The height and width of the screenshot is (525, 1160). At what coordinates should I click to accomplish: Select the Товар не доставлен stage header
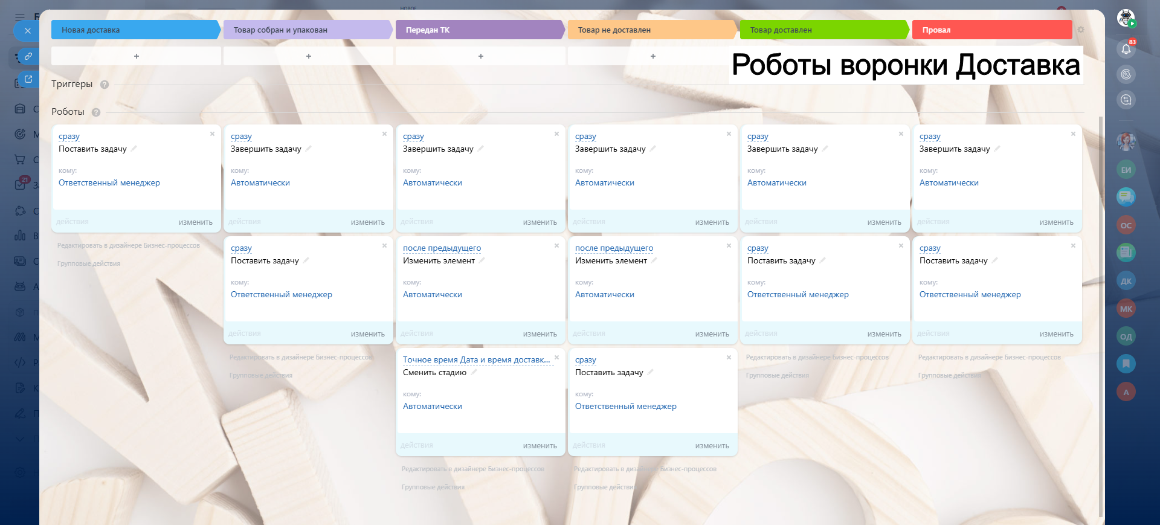[x=652, y=30]
